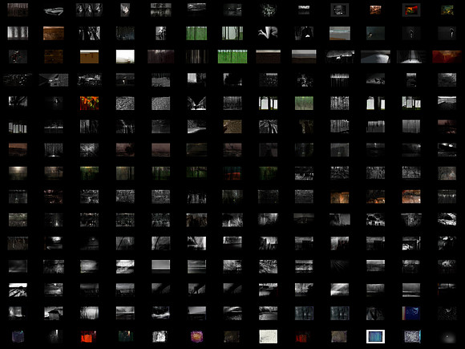The width and height of the screenshot is (465, 349).
Task: Select wide dark rust-red thumbnail
Action: [447, 56]
